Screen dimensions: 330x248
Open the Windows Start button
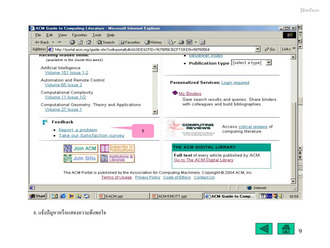coord(37,196)
